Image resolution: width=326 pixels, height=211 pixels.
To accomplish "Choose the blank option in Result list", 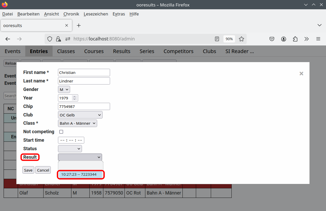I will (x=81, y=166).
